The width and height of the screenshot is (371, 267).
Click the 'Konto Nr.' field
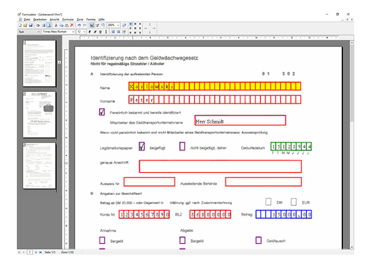[x=144, y=214]
